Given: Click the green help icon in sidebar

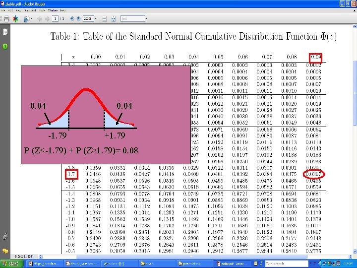Looking at the screenshot, I should click(x=5, y=47).
